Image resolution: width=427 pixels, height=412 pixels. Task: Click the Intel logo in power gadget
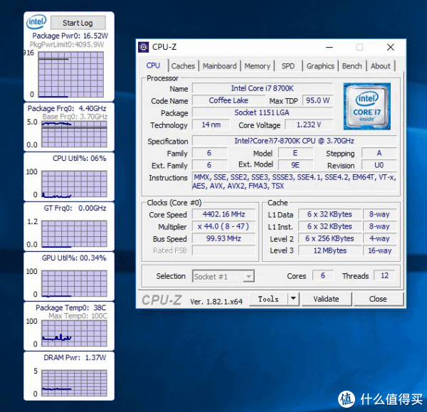click(x=36, y=22)
